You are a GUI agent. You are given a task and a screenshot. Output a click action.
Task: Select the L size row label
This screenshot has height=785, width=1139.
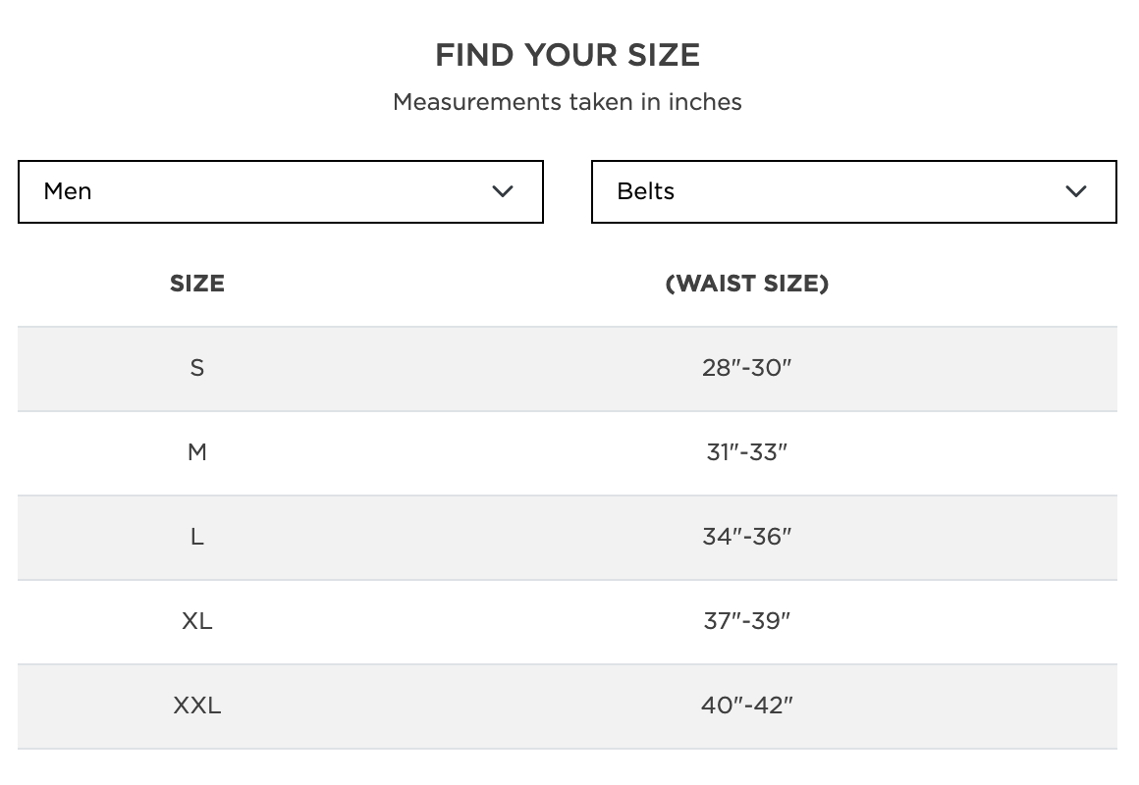[x=197, y=537]
